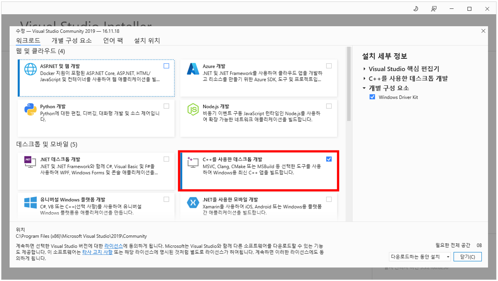Enable the ASP.NET 및 웹 개발 checkbox
The width and height of the screenshot is (498, 281).
(x=166, y=66)
